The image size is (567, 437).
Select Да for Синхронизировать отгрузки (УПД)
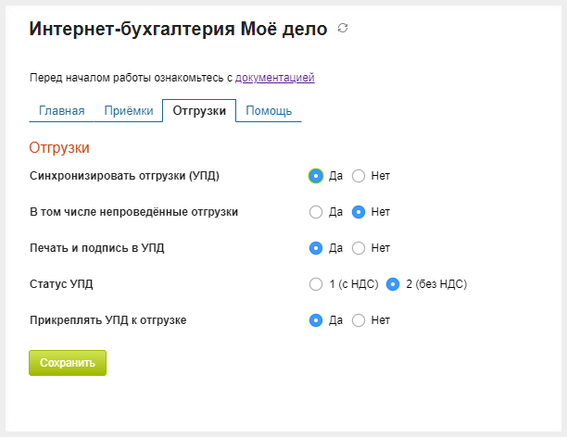(316, 176)
